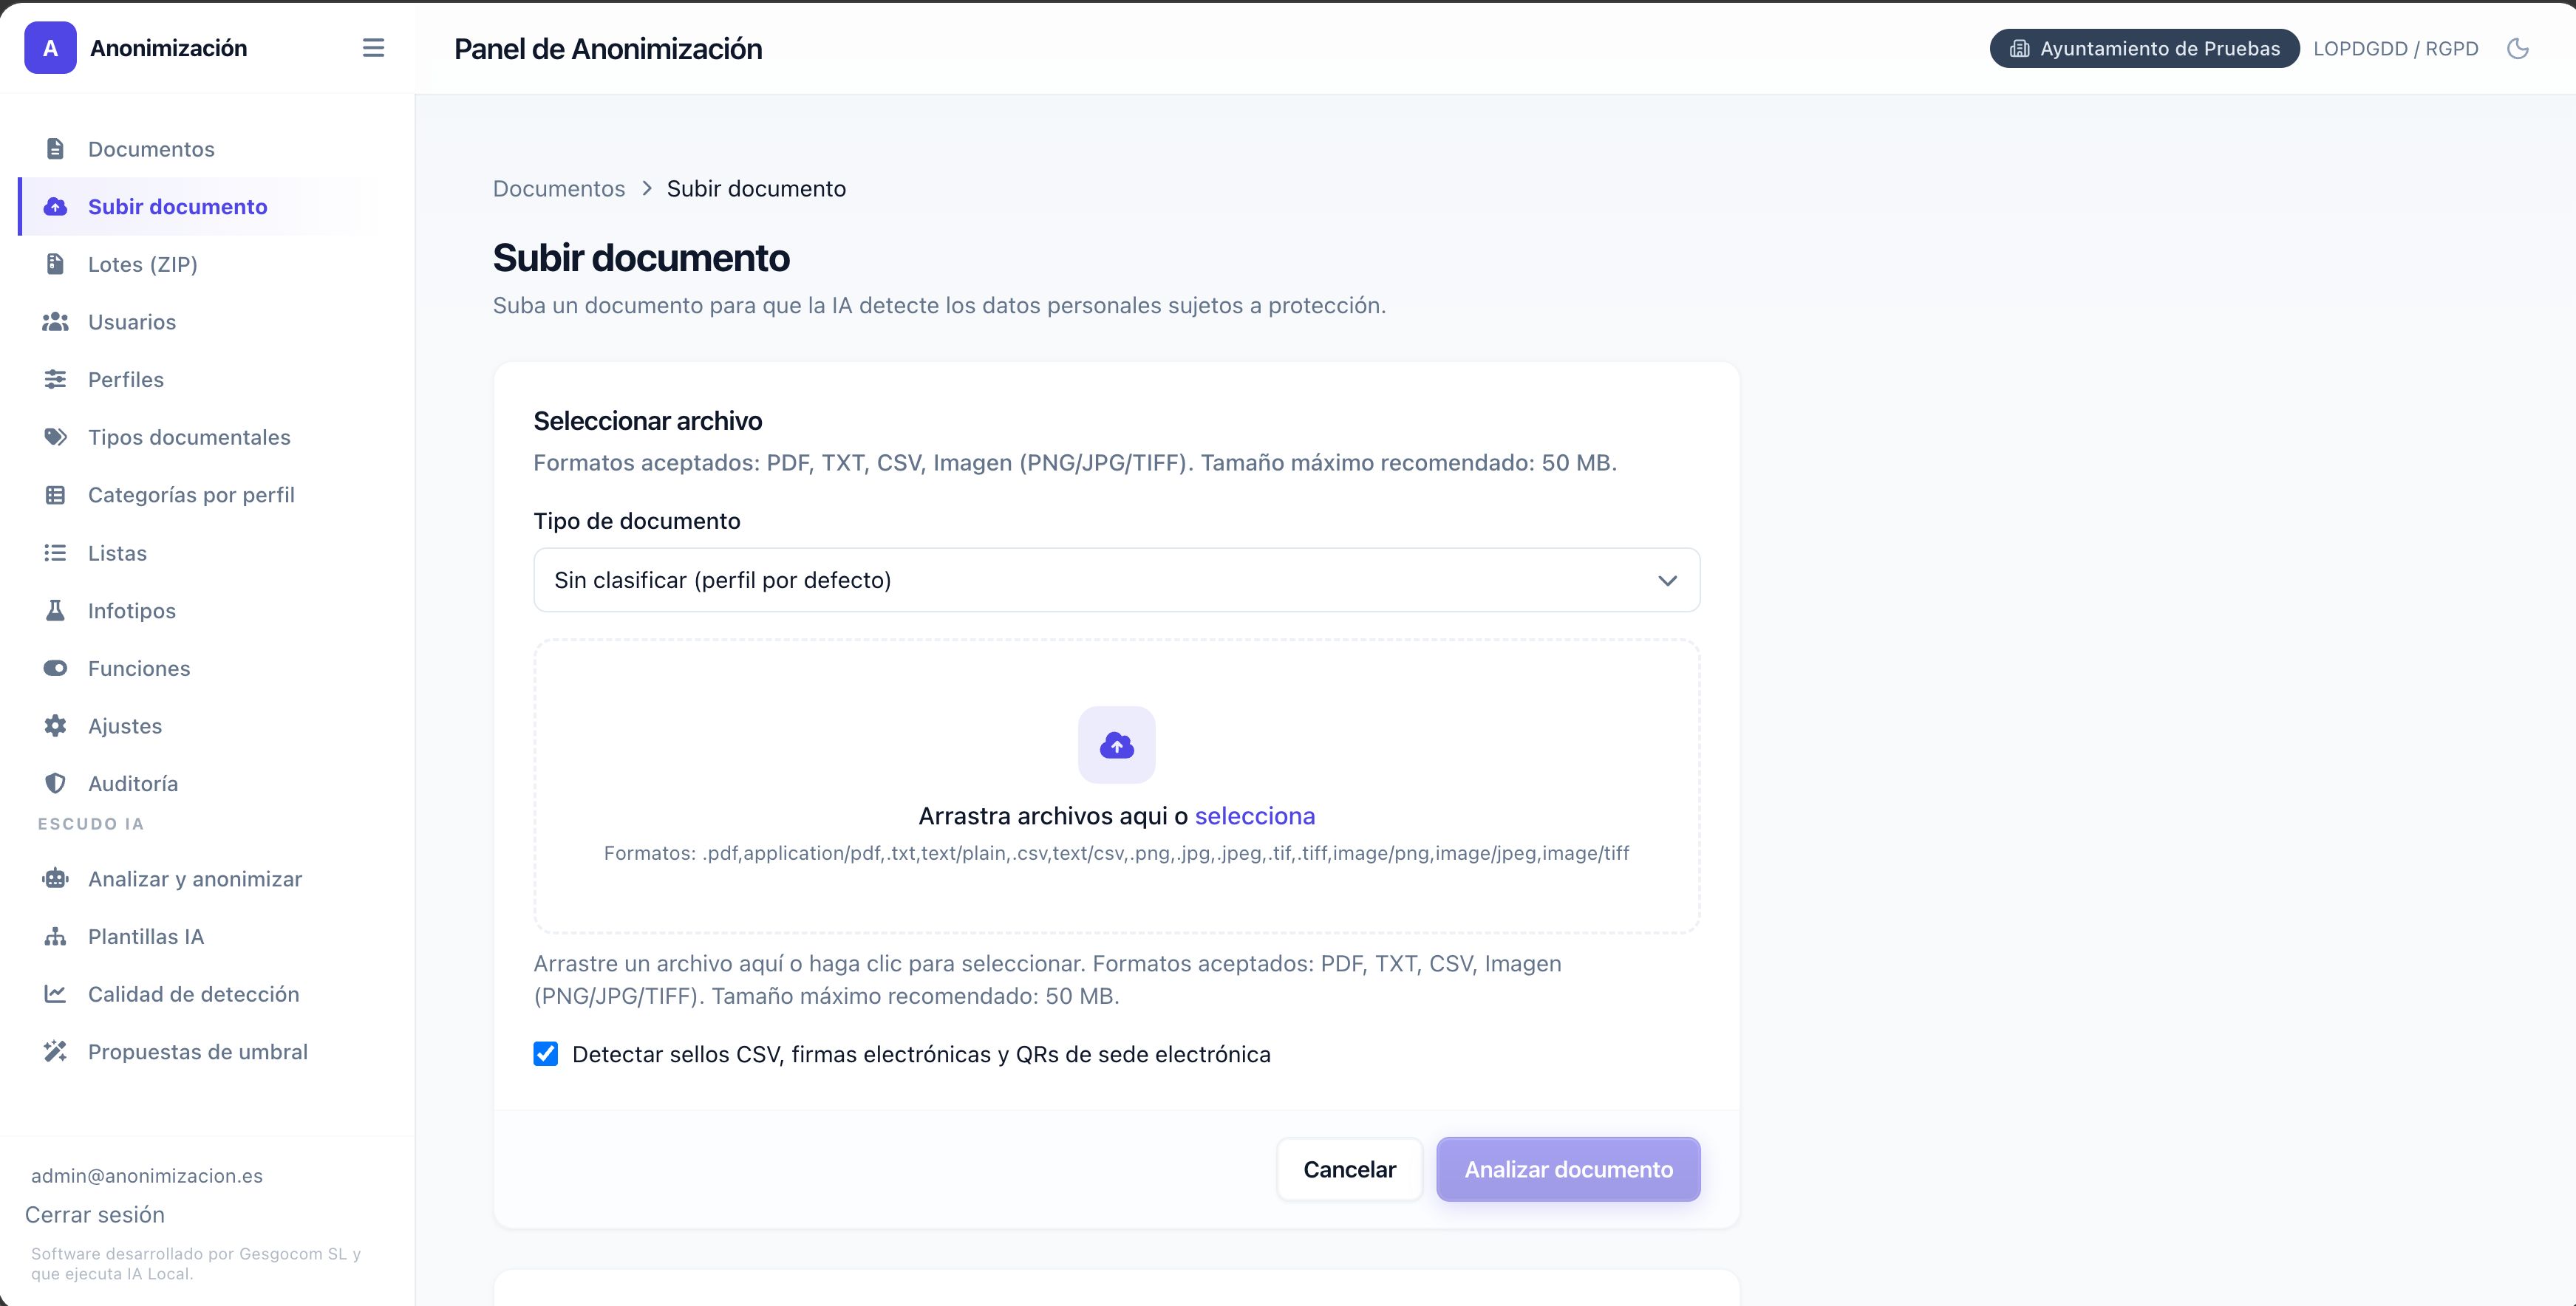Click the cloud upload icon beside Subir documento
Viewport: 2576px width, 1306px height.
tap(55, 206)
